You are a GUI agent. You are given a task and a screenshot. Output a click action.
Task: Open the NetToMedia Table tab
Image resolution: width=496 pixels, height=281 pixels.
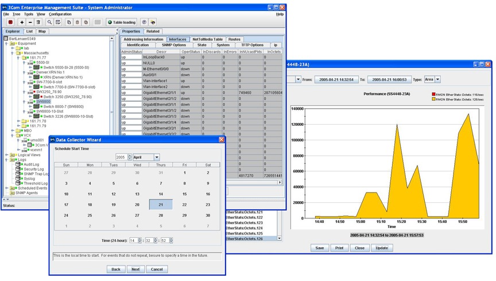pos(207,39)
